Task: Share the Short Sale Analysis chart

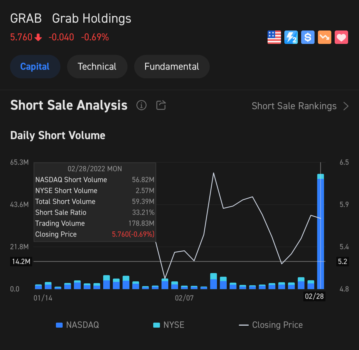Action: 161,105
